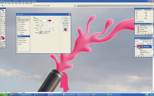Image resolution: width=154 pixels, height=96 pixels.
Task: Select the Bevel and Emboss history state
Action: 143,31
